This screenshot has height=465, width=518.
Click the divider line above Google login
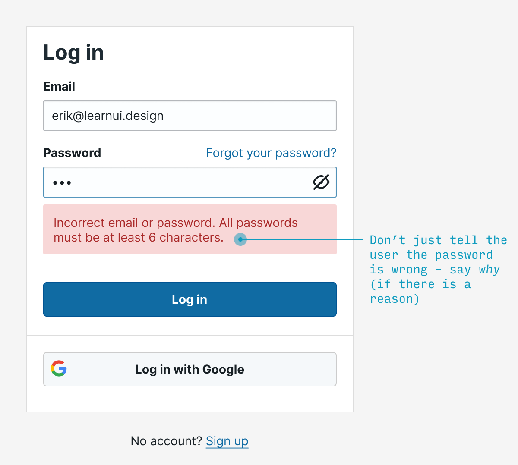coord(190,335)
